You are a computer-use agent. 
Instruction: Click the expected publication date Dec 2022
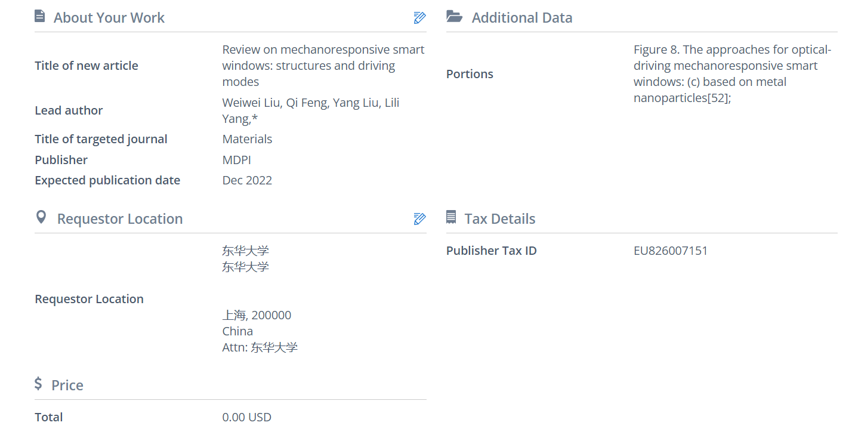247,180
